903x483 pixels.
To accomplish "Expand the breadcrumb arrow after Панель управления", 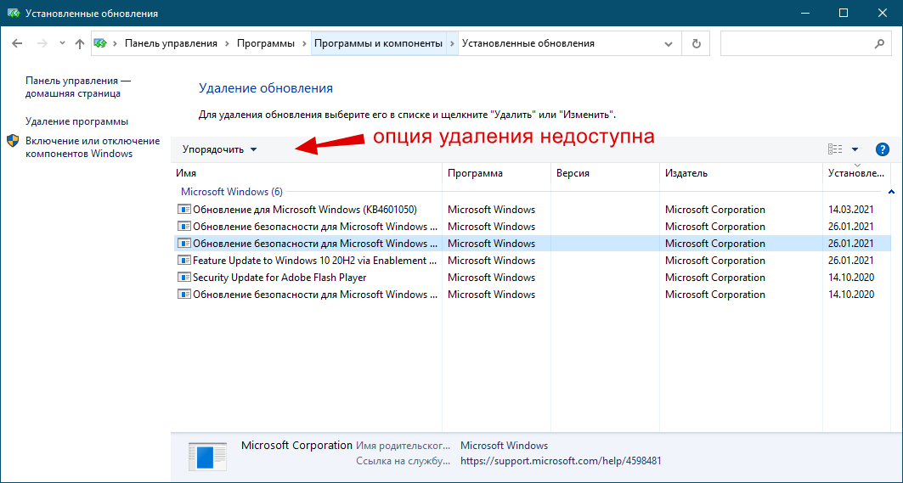I will pos(227,43).
